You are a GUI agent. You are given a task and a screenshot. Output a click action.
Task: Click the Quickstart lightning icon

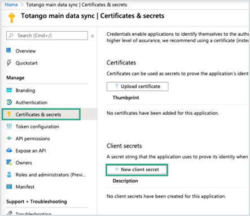point(9,63)
